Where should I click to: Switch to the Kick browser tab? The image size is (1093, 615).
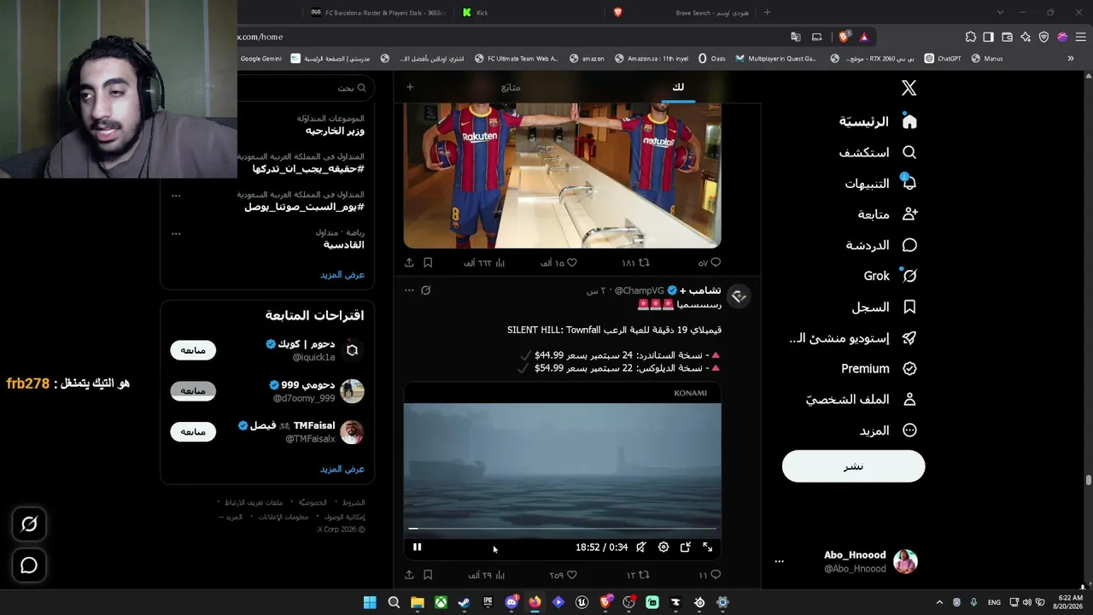[x=529, y=12]
